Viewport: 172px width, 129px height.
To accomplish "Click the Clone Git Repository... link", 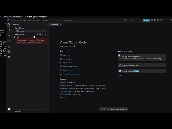I will click(x=71, y=66).
